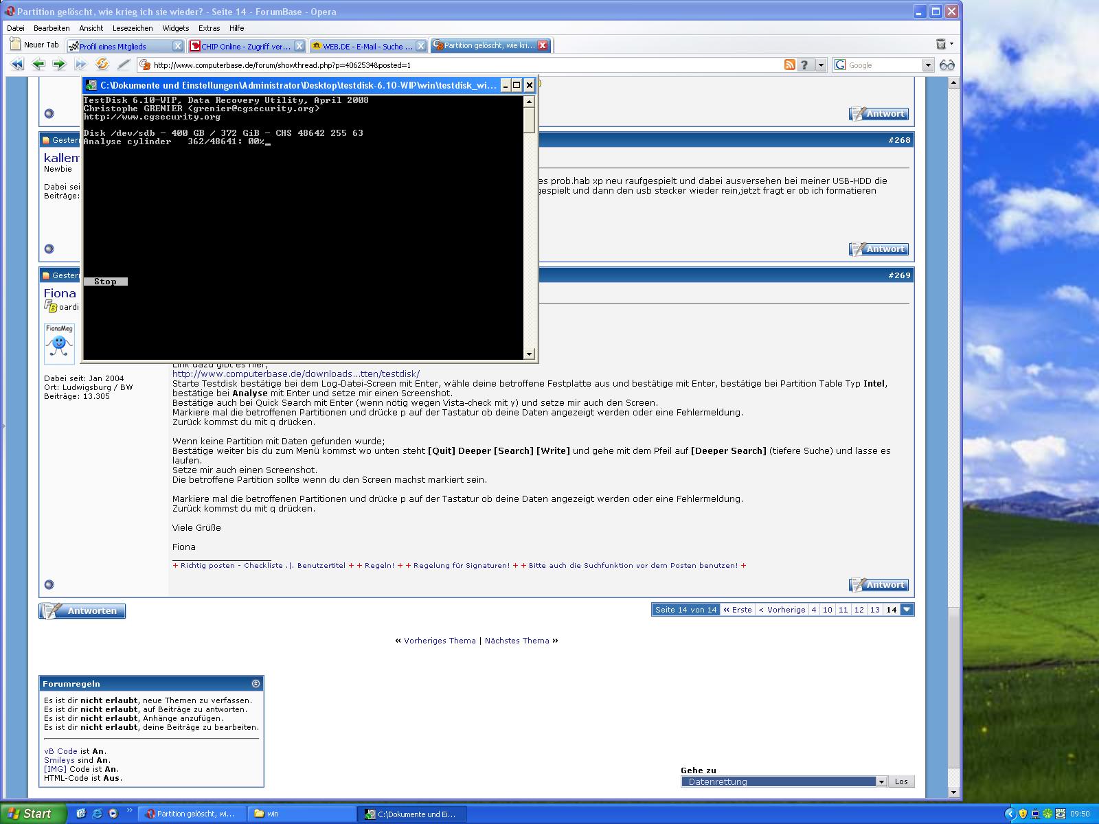Open a Neuer Tab
Viewport: 1099px width, 824px height.
(x=34, y=45)
